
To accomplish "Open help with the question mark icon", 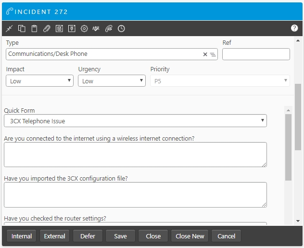I will [x=294, y=28].
